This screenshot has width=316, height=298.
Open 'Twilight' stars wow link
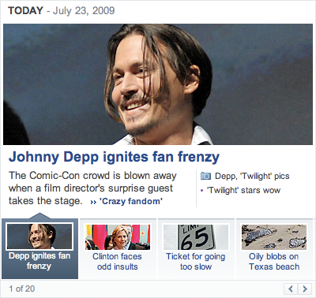pos(243,190)
